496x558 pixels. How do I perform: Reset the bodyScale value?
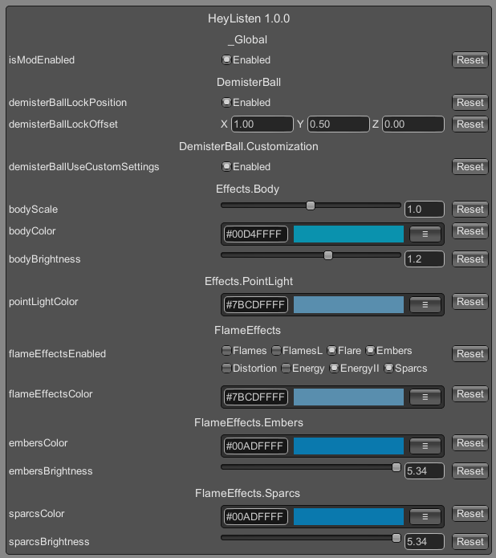(x=470, y=210)
